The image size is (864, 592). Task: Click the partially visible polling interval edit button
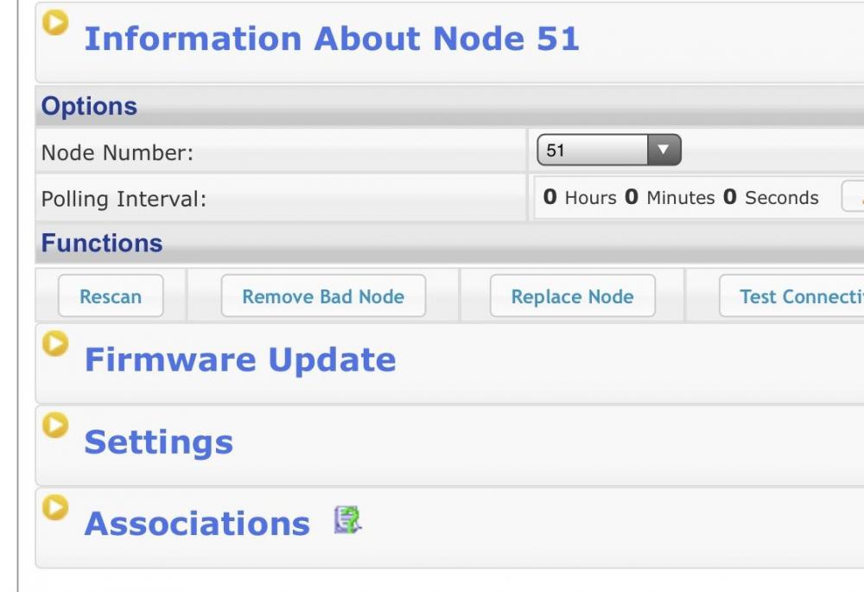[x=854, y=198]
